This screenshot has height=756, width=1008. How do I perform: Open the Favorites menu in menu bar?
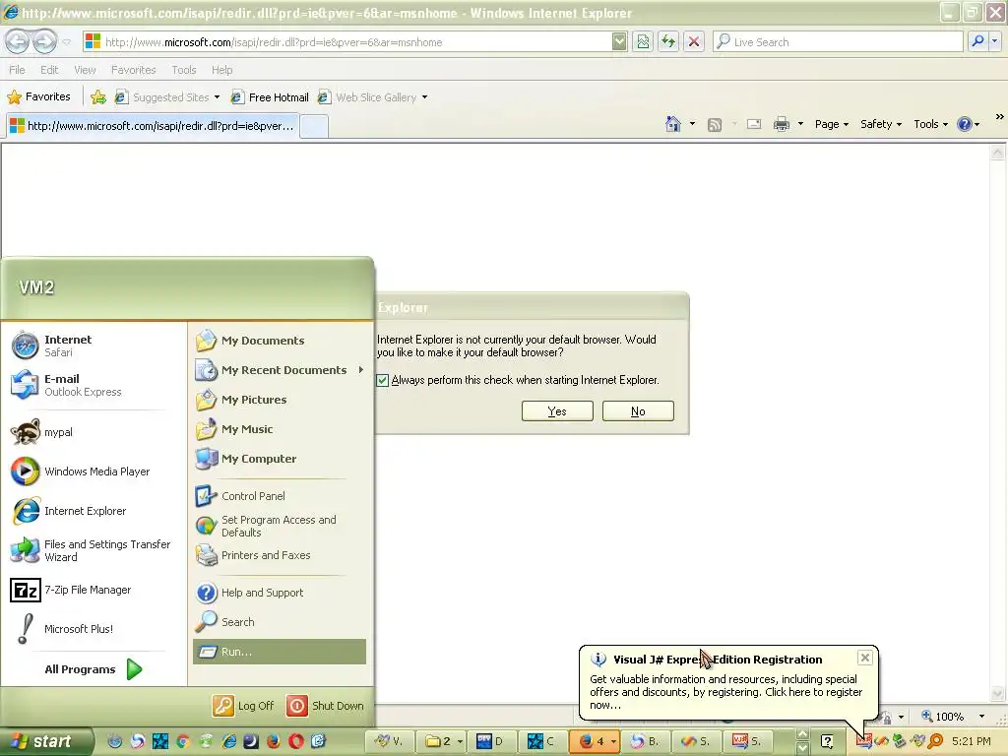click(x=133, y=70)
